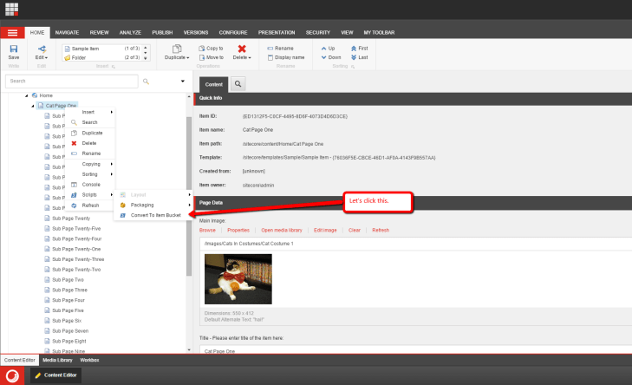This screenshot has height=385, width=632.
Task: Move the item Down with the arrow icon
Action: [323, 57]
